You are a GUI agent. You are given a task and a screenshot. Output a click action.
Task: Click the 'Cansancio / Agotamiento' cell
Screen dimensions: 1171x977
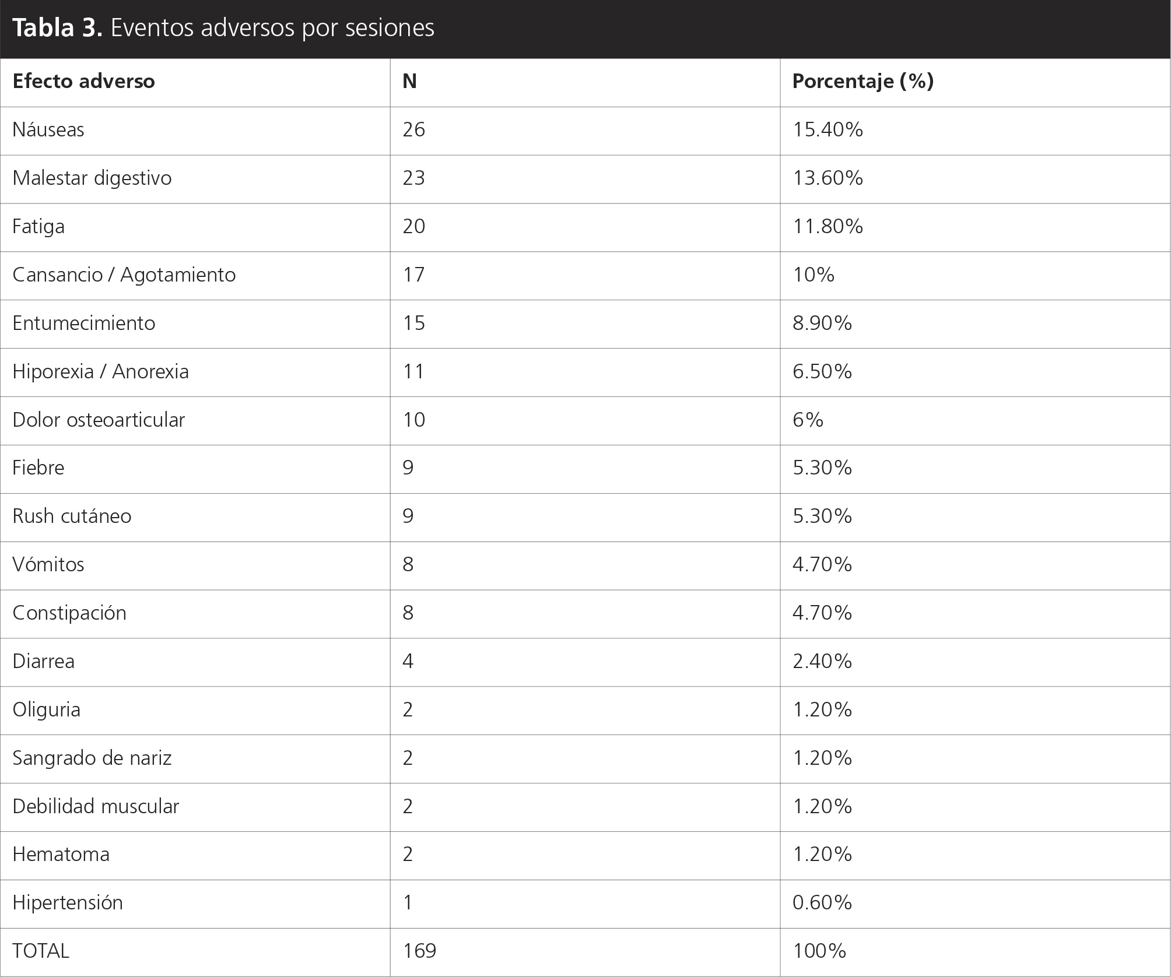(124, 275)
